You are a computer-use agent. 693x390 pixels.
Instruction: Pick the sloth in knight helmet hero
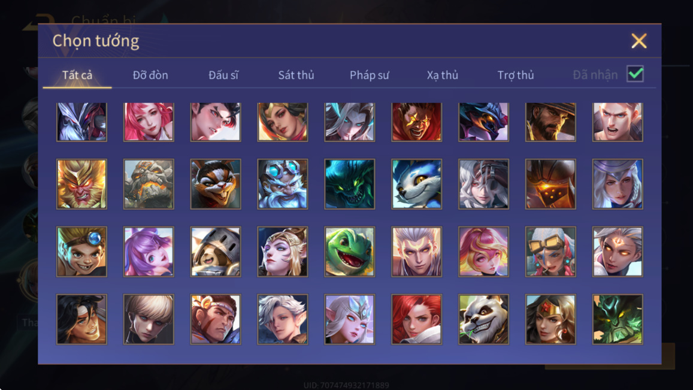click(216, 252)
